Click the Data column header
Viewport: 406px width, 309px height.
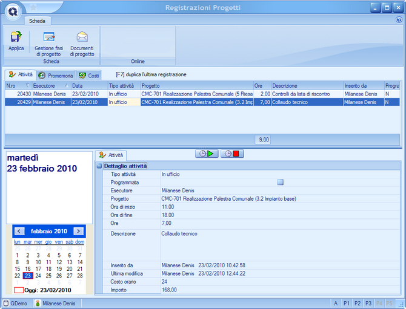point(89,86)
